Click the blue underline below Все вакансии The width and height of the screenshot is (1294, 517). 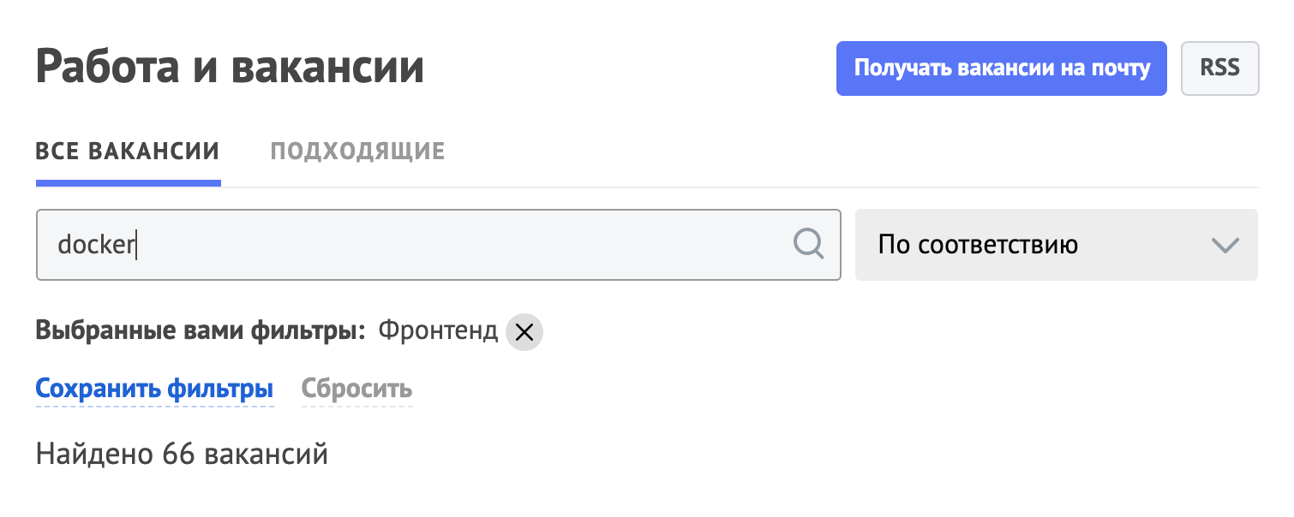[129, 183]
